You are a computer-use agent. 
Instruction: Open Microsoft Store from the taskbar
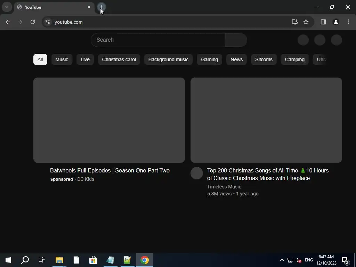click(93, 260)
